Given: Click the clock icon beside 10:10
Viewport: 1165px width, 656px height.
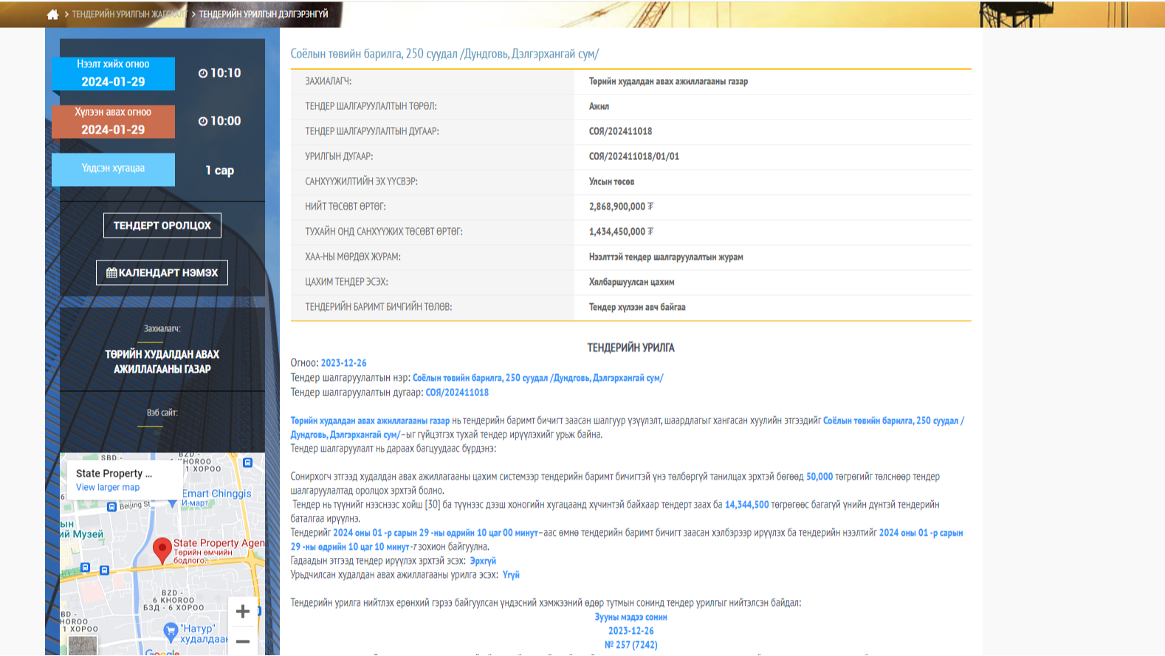Looking at the screenshot, I should (202, 73).
